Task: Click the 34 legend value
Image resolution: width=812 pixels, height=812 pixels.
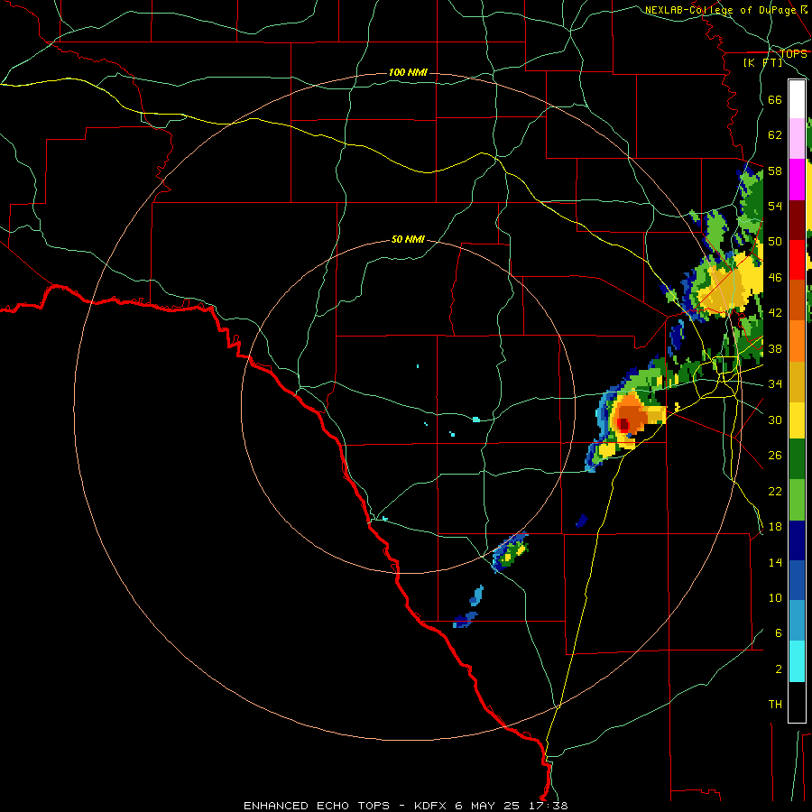Action: click(x=775, y=383)
